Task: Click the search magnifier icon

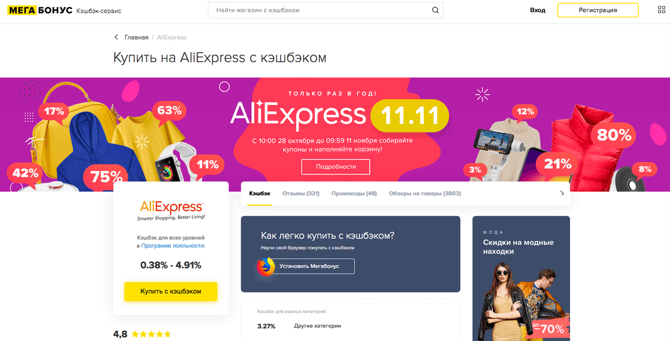Action: (435, 10)
